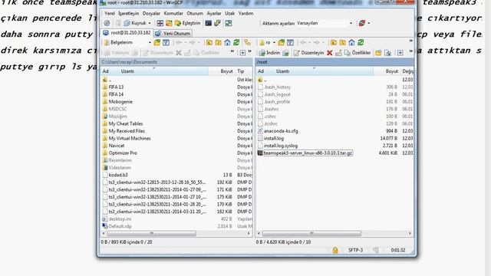Create new file icon in remote toolbar

click(x=387, y=53)
